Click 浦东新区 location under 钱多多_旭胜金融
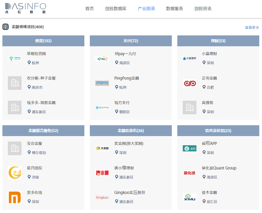The width and height of the screenshot is (262, 213). (x=39, y=112)
